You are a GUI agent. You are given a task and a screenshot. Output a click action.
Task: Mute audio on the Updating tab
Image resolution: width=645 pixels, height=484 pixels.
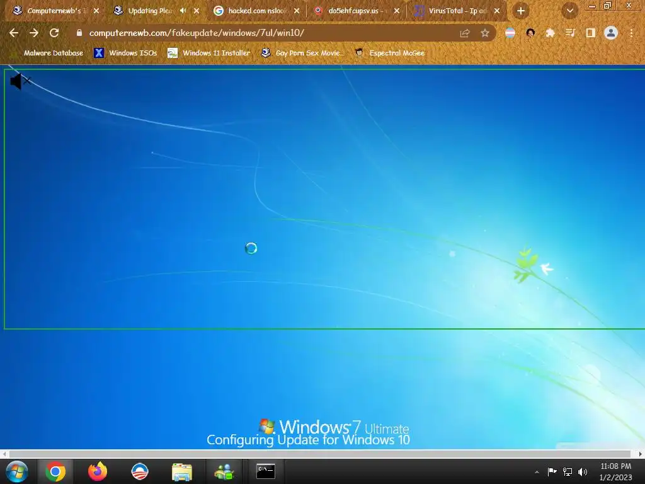pyautogui.click(x=183, y=11)
